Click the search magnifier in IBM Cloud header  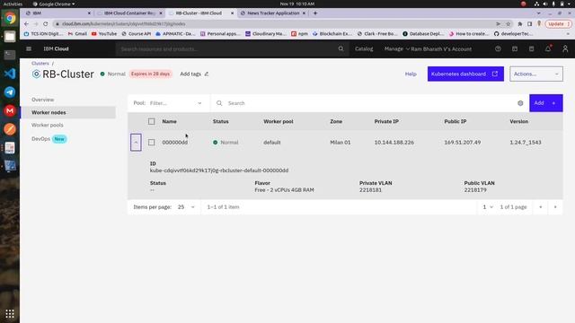(341, 48)
